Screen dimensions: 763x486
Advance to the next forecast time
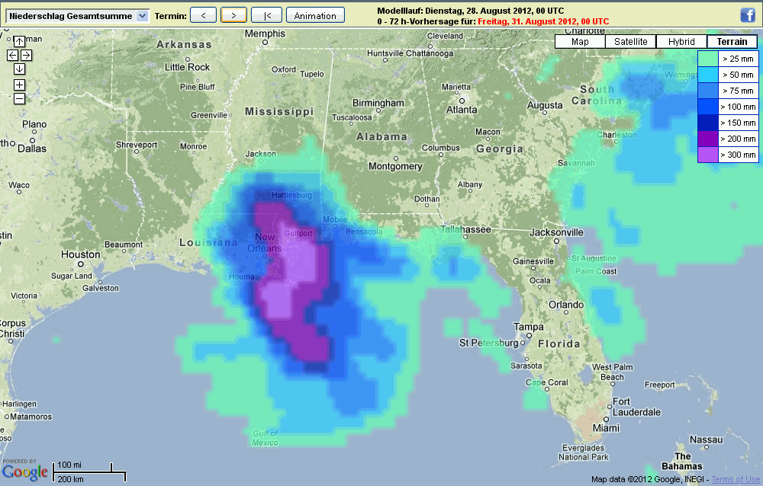click(x=233, y=15)
